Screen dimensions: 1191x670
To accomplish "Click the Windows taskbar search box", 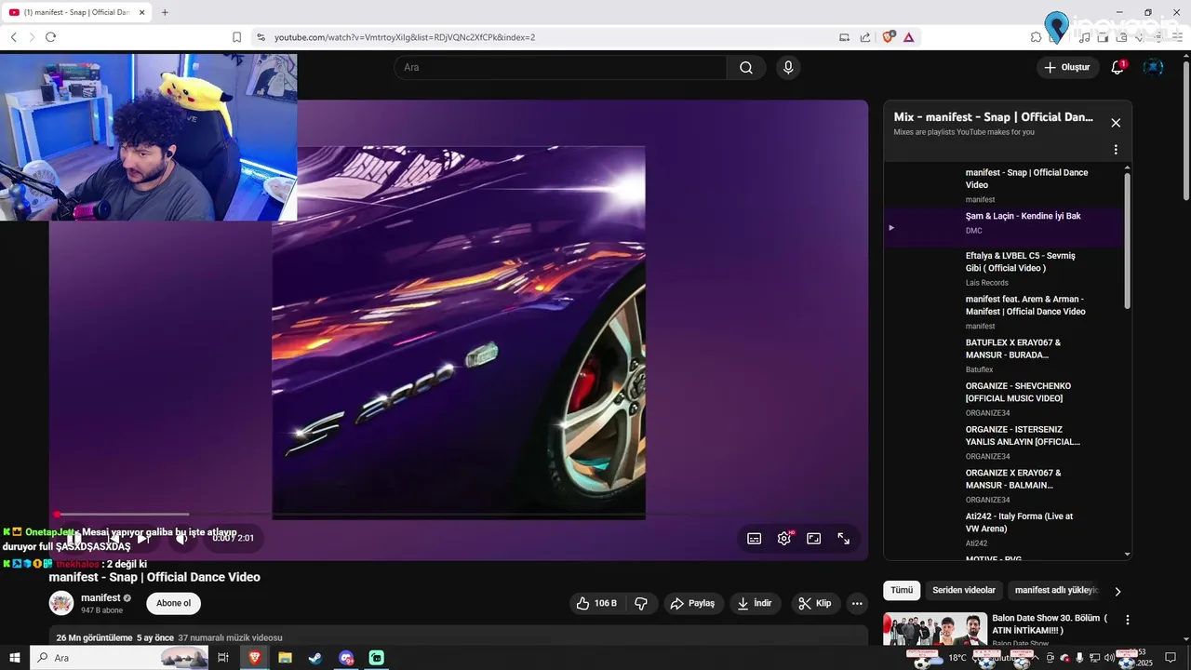I will click(x=121, y=658).
